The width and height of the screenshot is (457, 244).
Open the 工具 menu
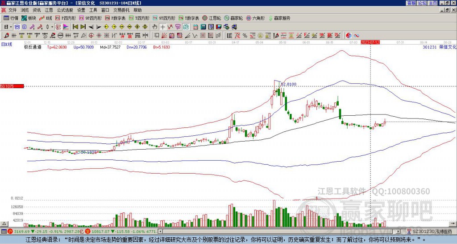coord(93,10)
